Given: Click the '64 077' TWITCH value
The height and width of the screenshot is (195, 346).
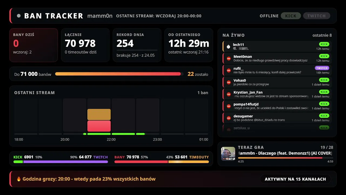Looking at the screenshot, I should pos(85,157).
